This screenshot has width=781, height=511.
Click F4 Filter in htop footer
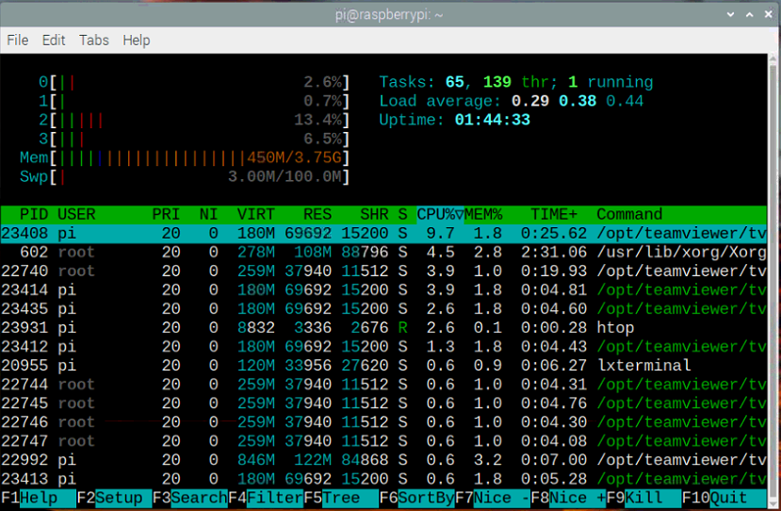pyautogui.click(x=266, y=498)
